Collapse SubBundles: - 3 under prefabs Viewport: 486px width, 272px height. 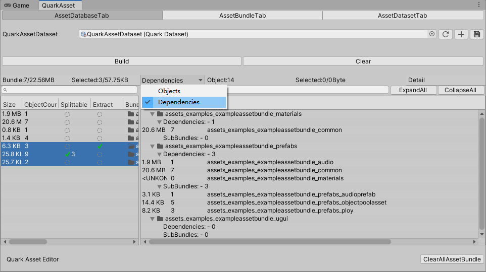pos(159,186)
